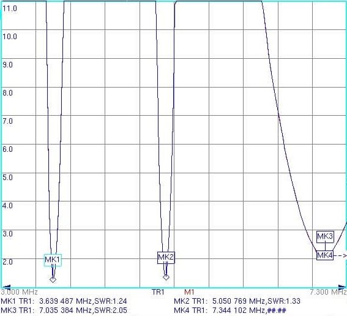Click the right arrow at the stop frequency

tap(342, 287)
